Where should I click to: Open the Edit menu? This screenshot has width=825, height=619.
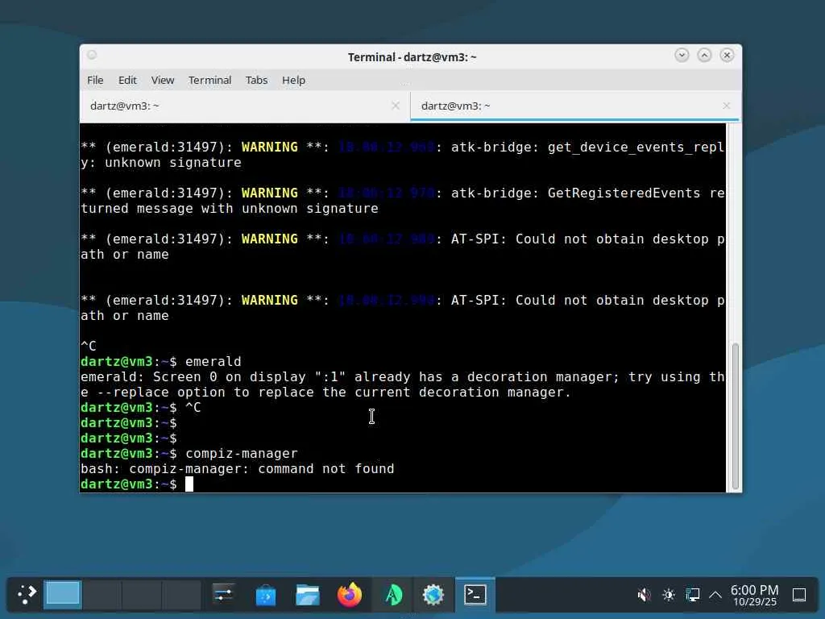pyautogui.click(x=127, y=80)
